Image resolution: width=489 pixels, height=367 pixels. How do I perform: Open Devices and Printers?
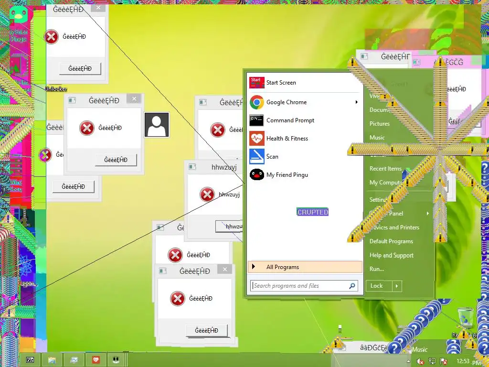point(394,227)
